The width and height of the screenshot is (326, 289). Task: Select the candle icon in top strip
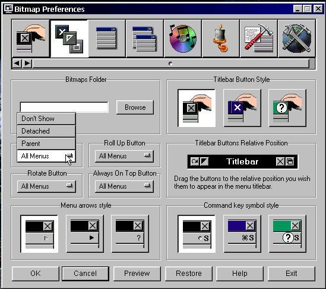(x=220, y=39)
